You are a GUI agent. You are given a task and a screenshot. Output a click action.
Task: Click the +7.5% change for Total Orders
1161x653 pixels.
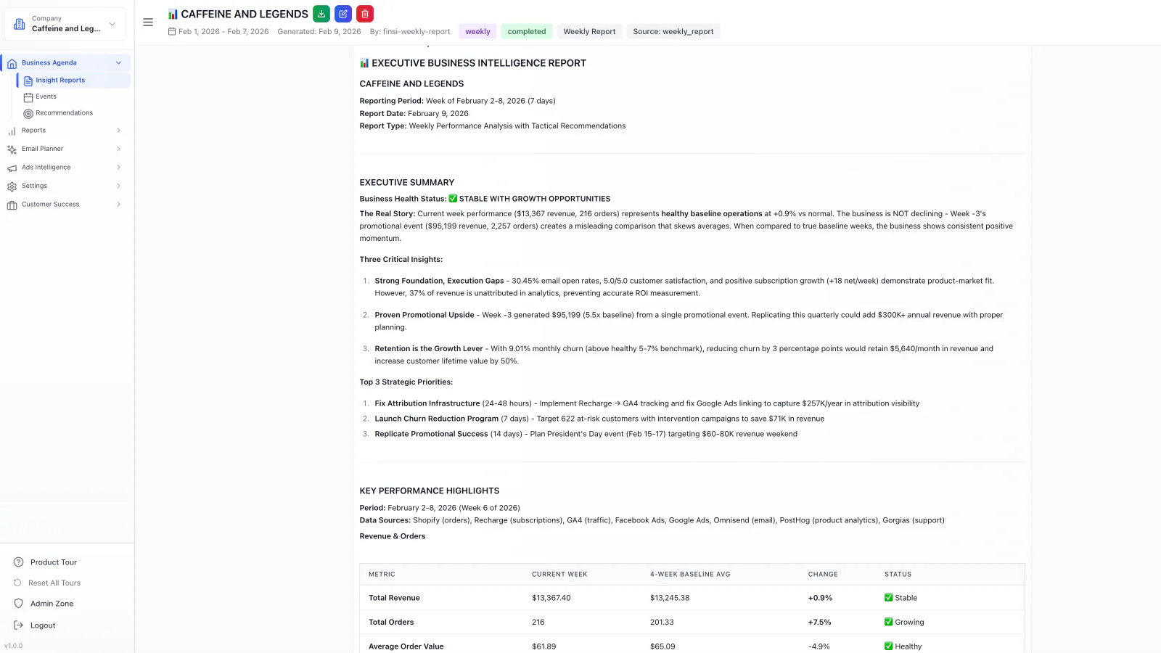click(x=820, y=623)
